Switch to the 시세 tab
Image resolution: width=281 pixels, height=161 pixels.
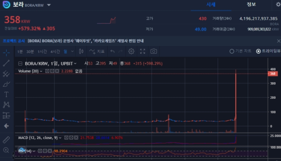click(x=211, y=5)
